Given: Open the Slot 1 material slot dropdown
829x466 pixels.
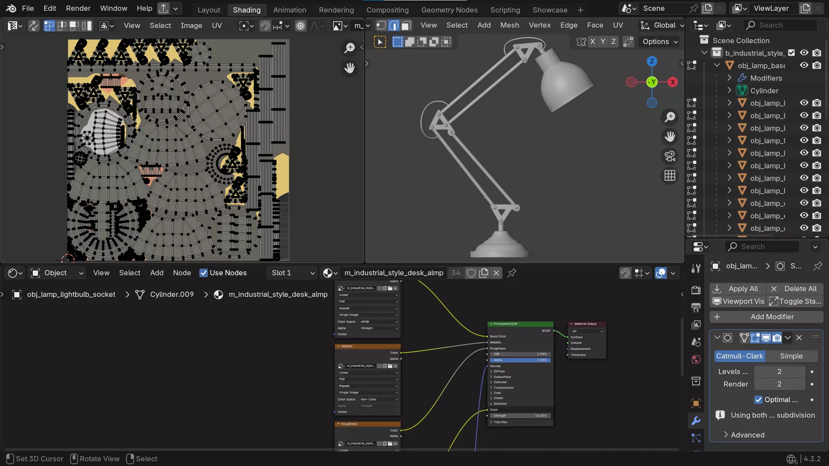Looking at the screenshot, I should pos(293,273).
